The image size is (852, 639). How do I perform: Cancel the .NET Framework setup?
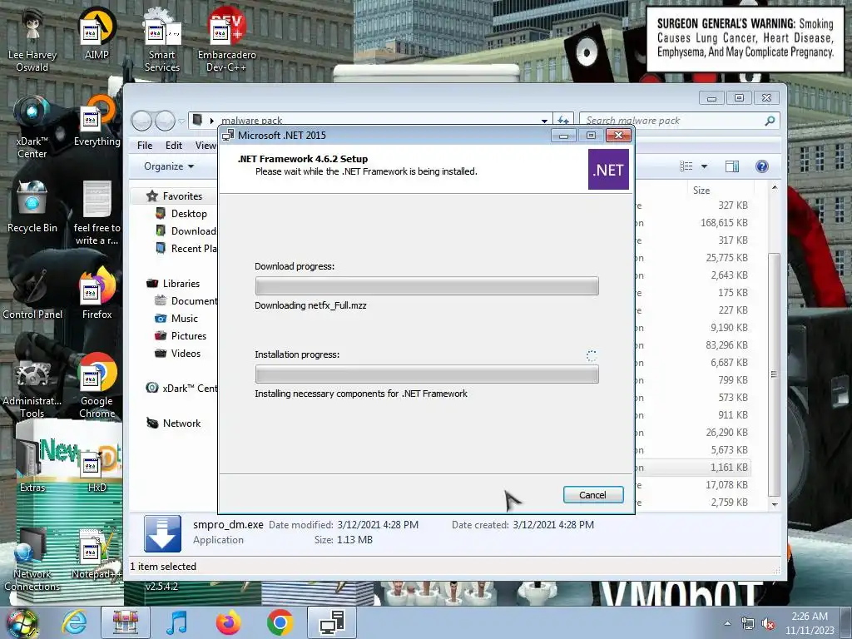[592, 494]
